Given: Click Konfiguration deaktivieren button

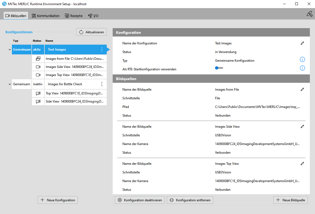Looking at the screenshot, I should point(140,200).
